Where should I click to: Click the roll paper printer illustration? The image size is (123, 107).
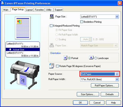pyautogui.click(x=25, y=75)
